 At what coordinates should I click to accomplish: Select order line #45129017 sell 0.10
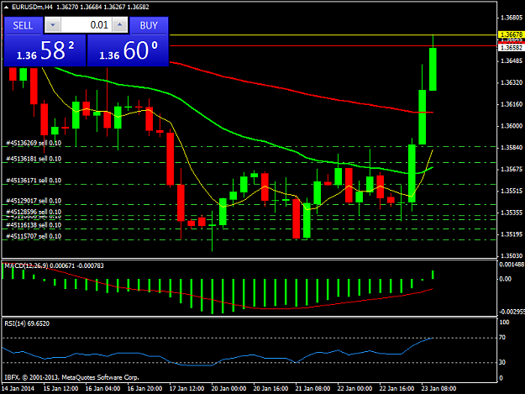tap(34, 201)
